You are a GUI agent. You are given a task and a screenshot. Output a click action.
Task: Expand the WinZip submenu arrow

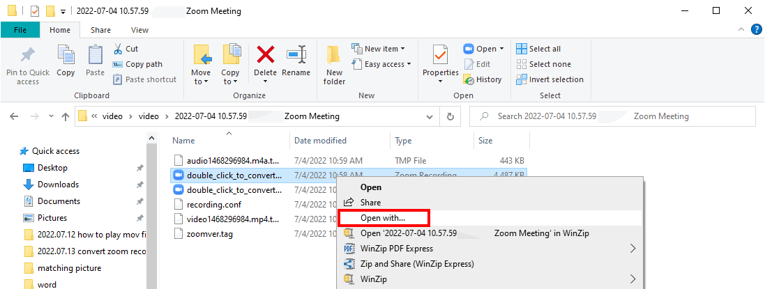click(x=633, y=279)
